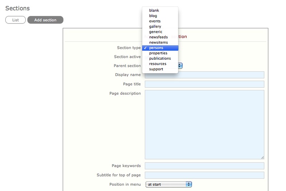Viewport: 286px width, 191px height.
Task: Pick 'resources' section type
Action: [158, 64]
